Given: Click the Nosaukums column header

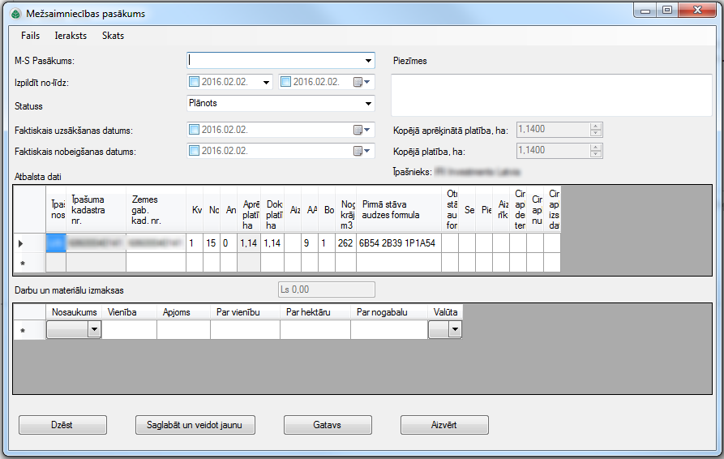Looking at the screenshot, I should (74, 312).
